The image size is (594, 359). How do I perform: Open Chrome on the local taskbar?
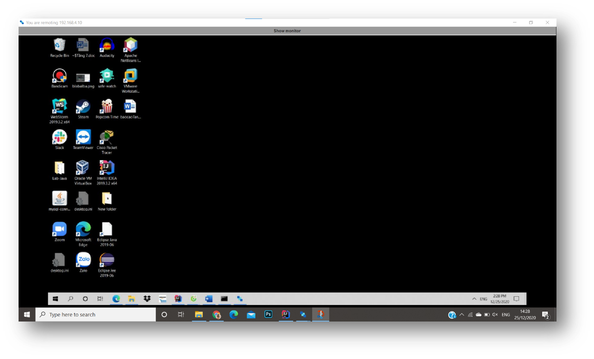coord(216,314)
